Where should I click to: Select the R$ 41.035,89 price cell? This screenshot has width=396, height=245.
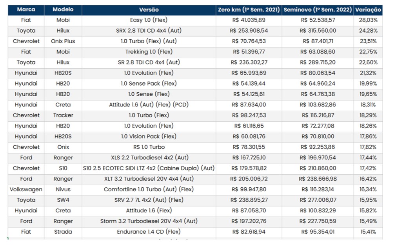(249, 20)
